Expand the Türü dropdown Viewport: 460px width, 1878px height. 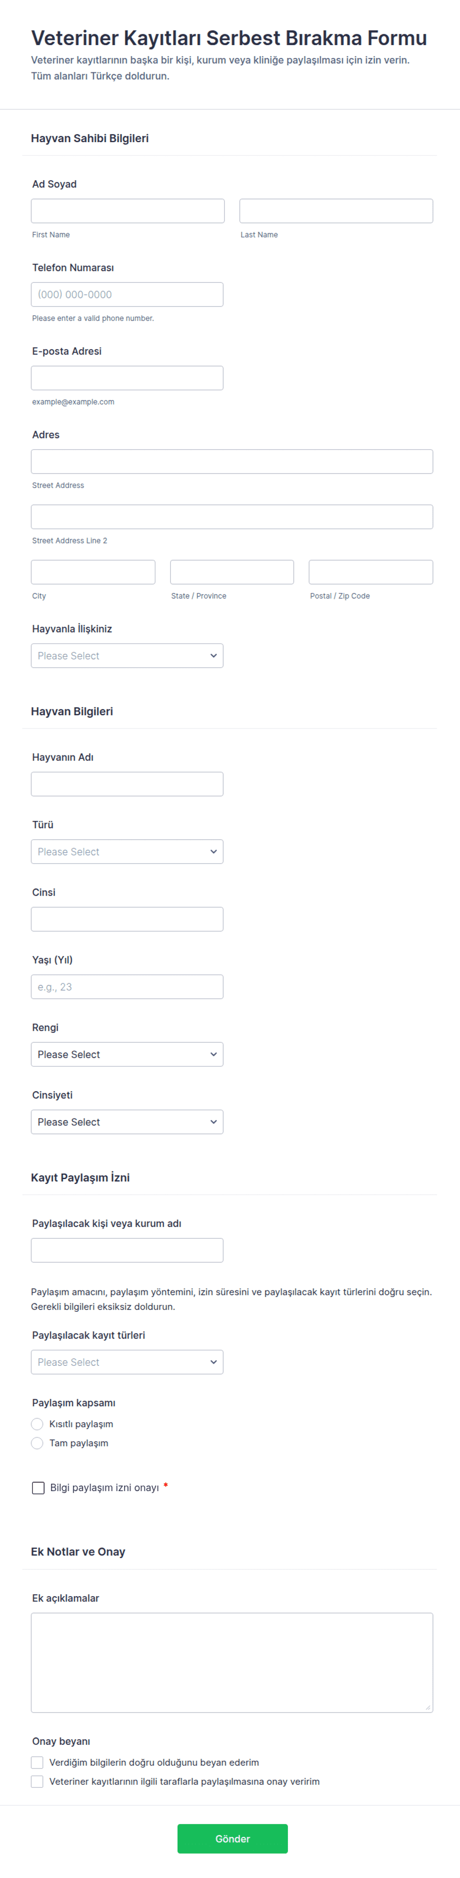coord(127,852)
